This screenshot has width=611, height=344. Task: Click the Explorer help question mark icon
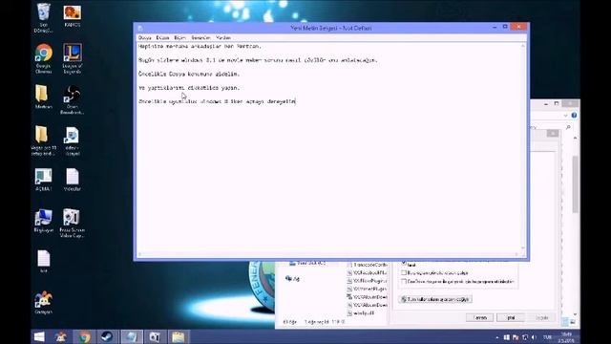[574, 116]
